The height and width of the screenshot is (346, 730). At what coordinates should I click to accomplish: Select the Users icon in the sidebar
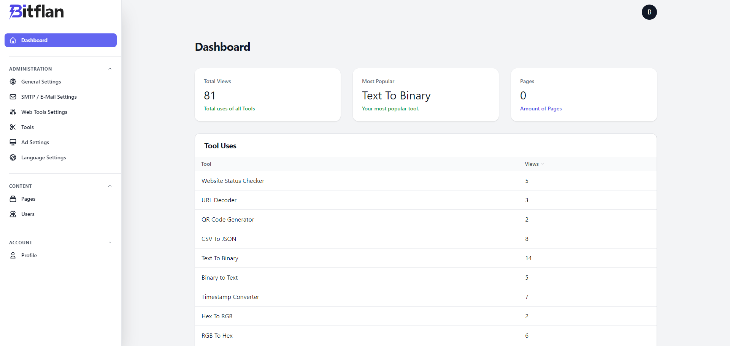(x=13, y=214)
